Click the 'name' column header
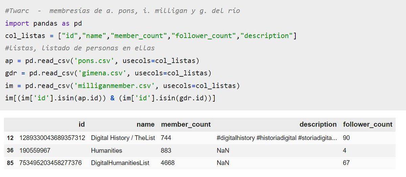The width and height of the screenshot is (406, 177). [x=145, y=125]
